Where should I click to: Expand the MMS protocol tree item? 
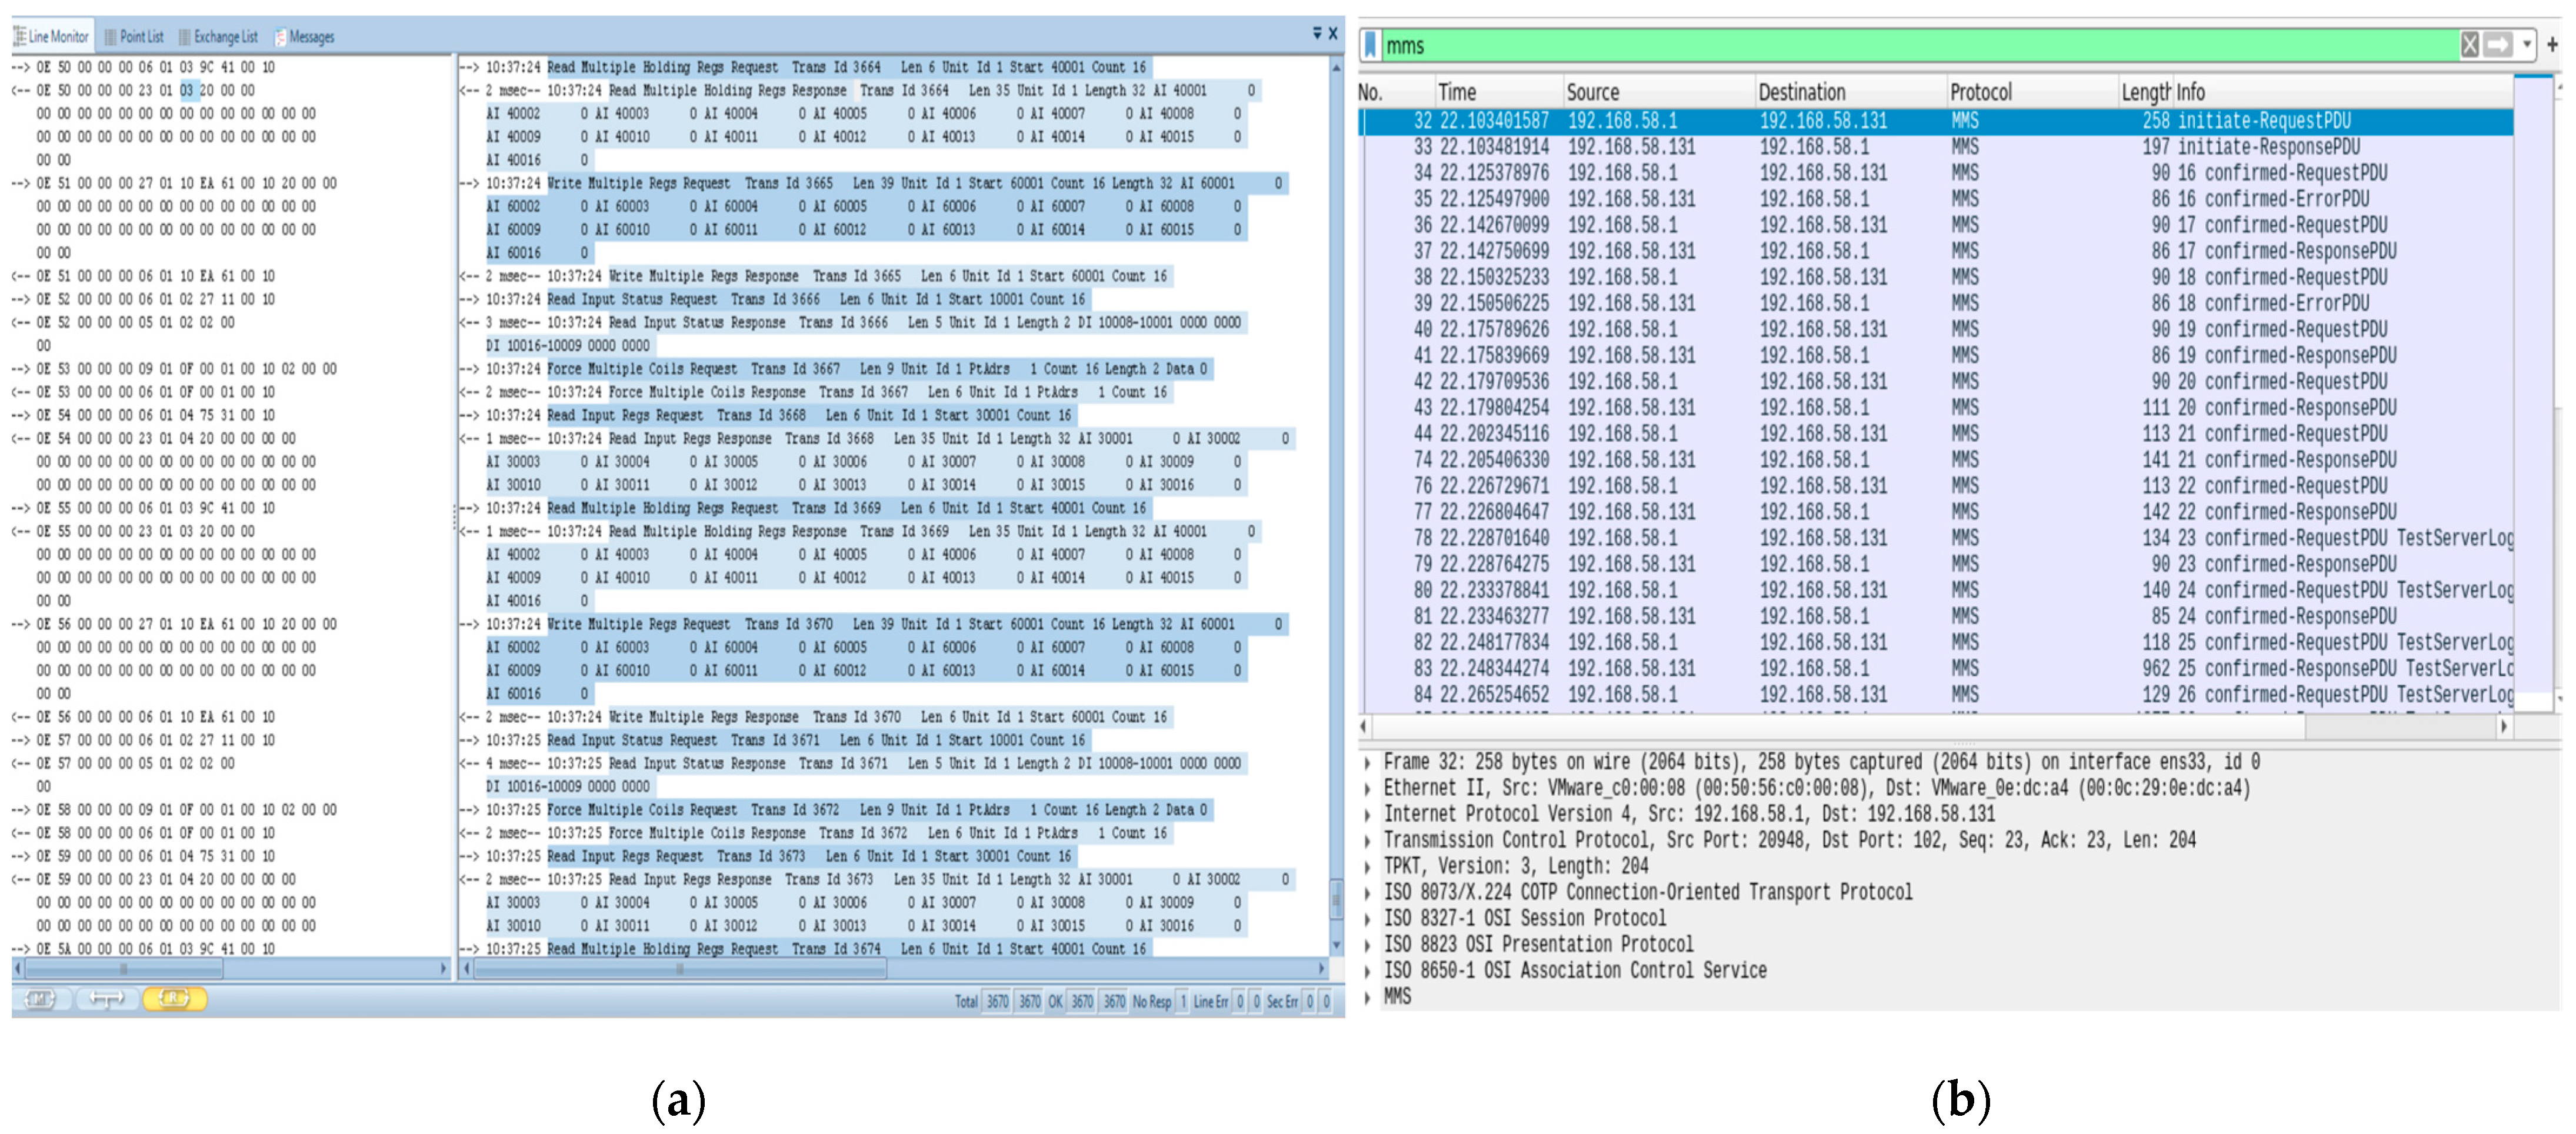click(1367, 997)
